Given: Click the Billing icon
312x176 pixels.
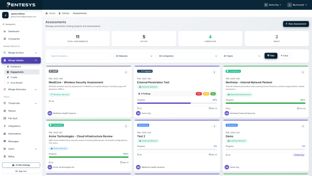Looking at the screenshot, I should coord(5,156).
